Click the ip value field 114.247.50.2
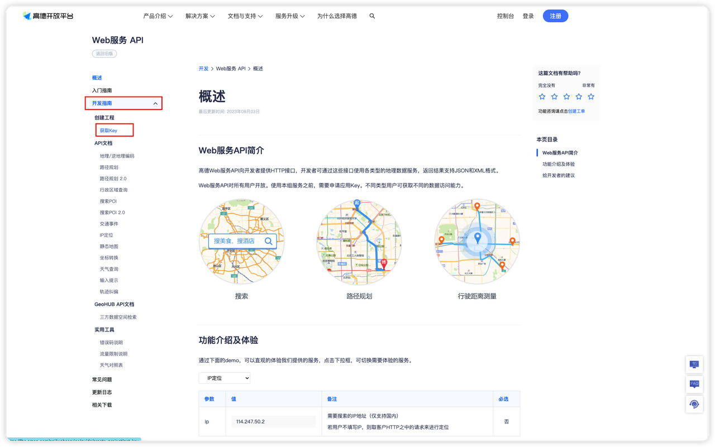This screenshot has height=447, width=715. coord(274,421)
